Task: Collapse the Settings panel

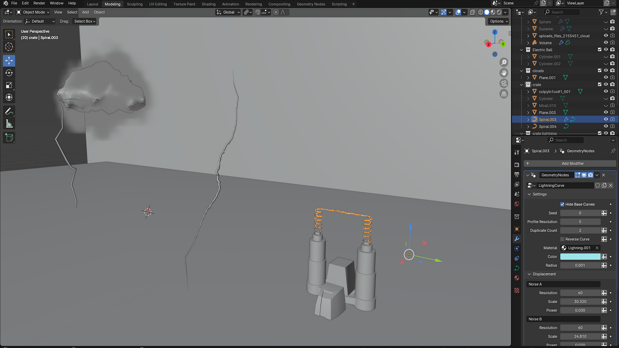Action: (x=529, y=194)
